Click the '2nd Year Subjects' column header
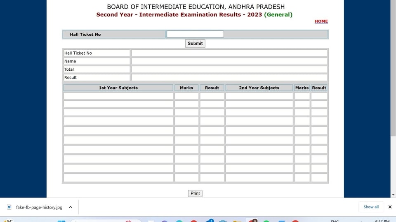Image resolution: width=396 pixels, height=222 pixels. (x=259, y=88)
